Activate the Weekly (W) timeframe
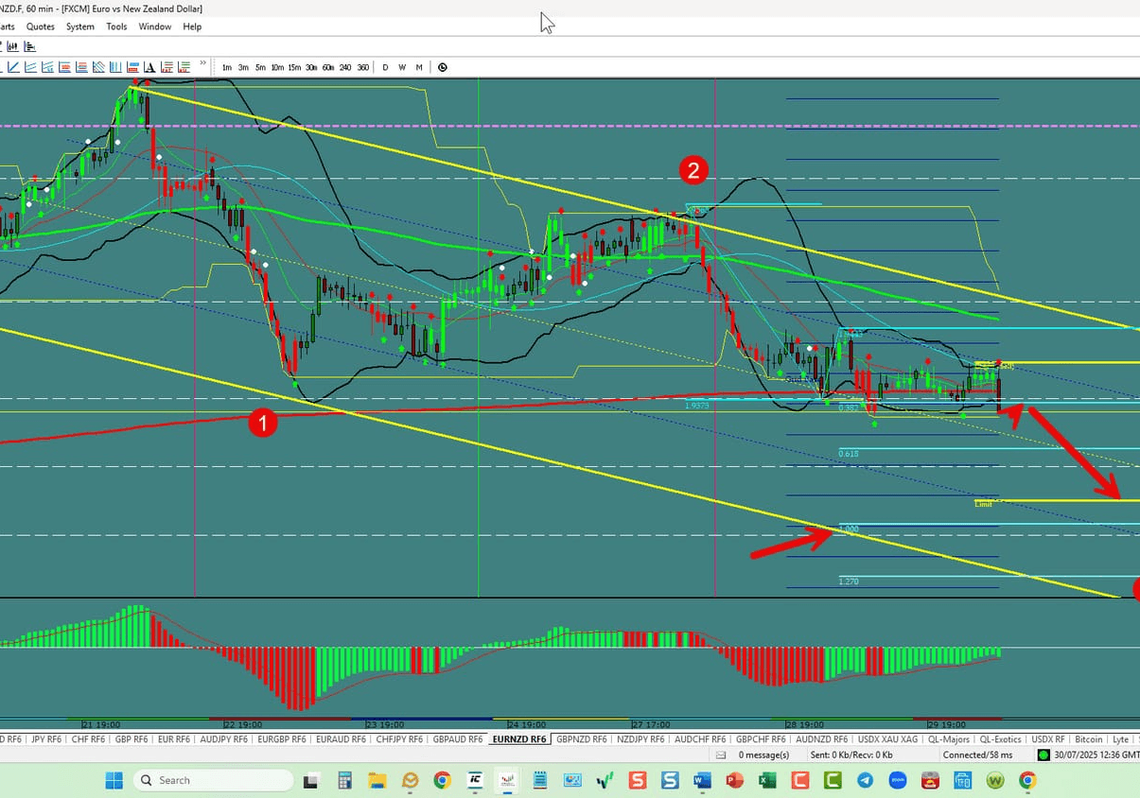The width and height of the screenshot is (1140, 798). [x=401, y=67]
